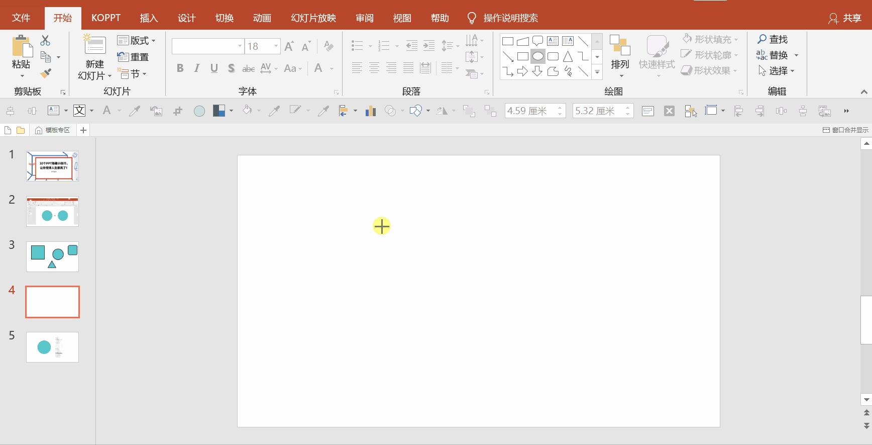This screenshot has width=872, height=445.
Task: Select the oval shape in the shapes gallery
Action: (x=537, y=56)
